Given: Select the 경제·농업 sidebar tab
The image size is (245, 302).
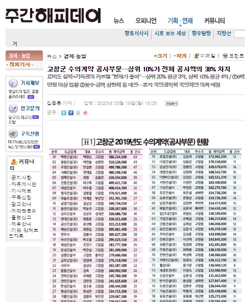Looking at the screenshot, I should pos(24,56).
